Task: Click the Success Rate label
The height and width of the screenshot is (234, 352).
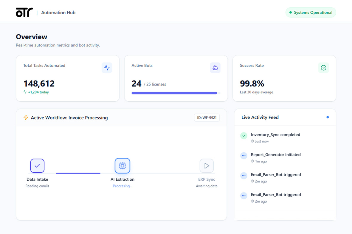Action: pos(252,65)
